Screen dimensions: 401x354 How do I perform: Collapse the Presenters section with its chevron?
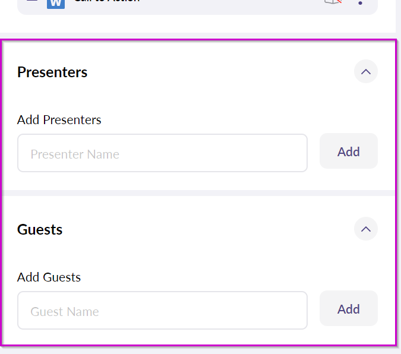pyautogui.click(x=366, y=72)
